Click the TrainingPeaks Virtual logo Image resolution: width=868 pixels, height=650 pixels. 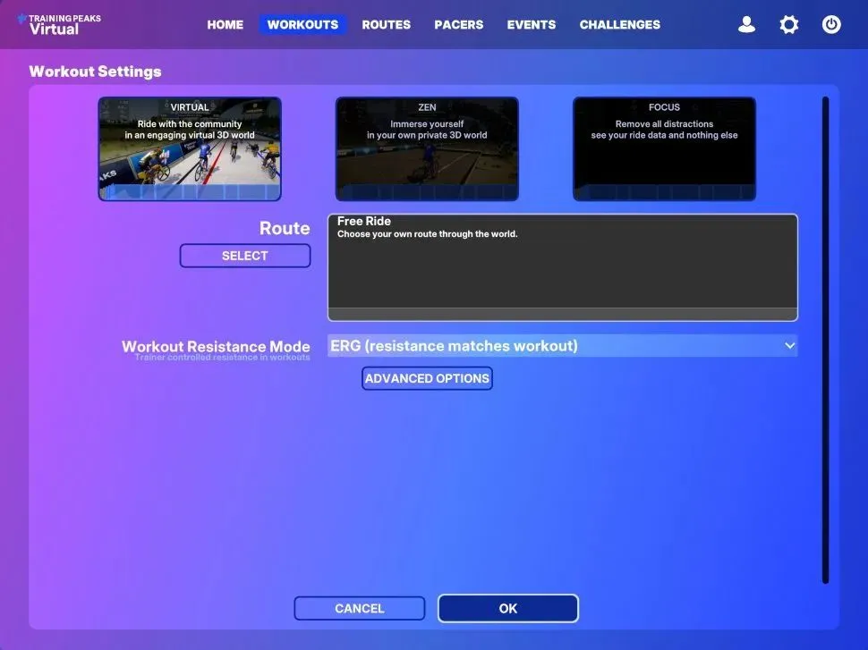[59, 24]
